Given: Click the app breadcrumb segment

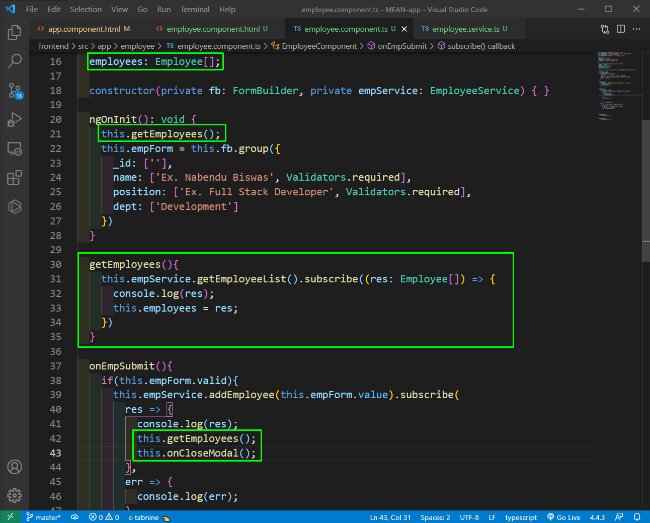Looking at the screenshot, I should point(104,46).
